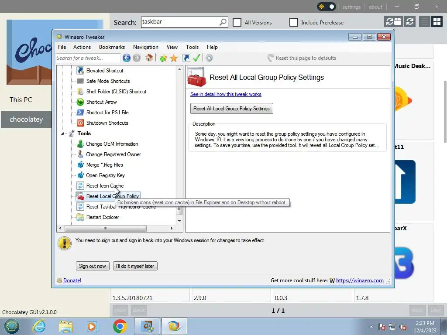The image size is (447, 335).
Task: Choose Reset Icon Cache item
Action: click(105, 186)
